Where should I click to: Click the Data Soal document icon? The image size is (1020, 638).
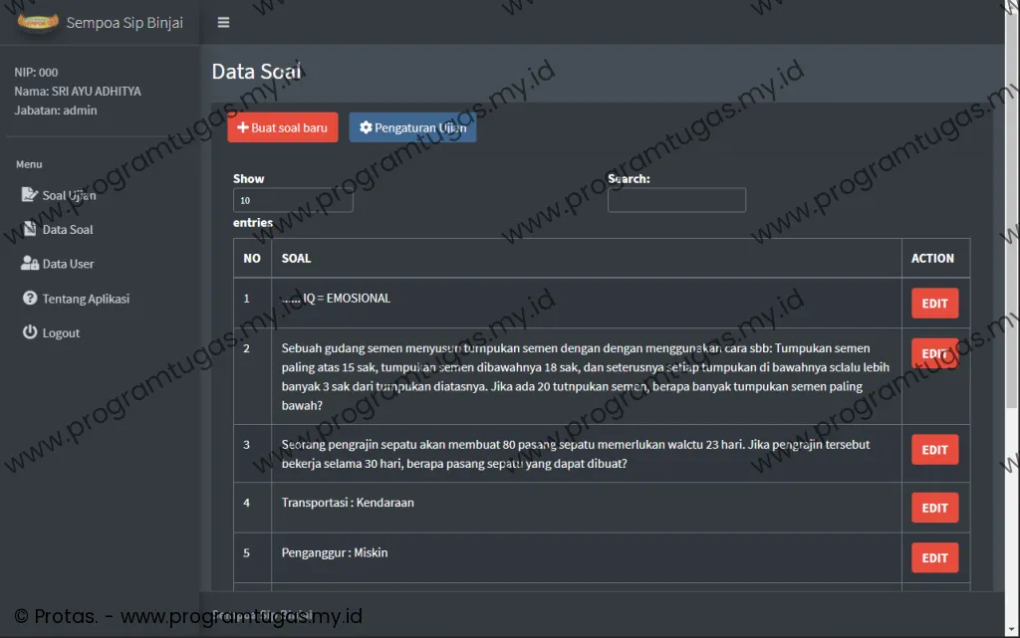click(x=30, y=230)
